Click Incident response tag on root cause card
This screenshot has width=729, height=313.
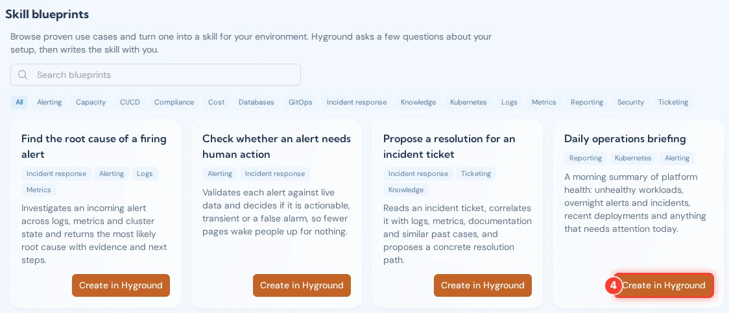tap(56, 174)
